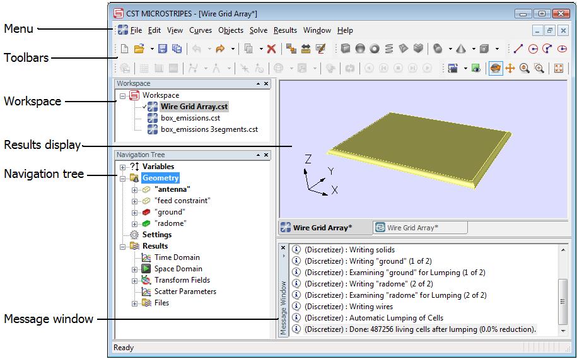
Task: Open the dropdown next to the open folder icon
Action: tap(151, 49)
